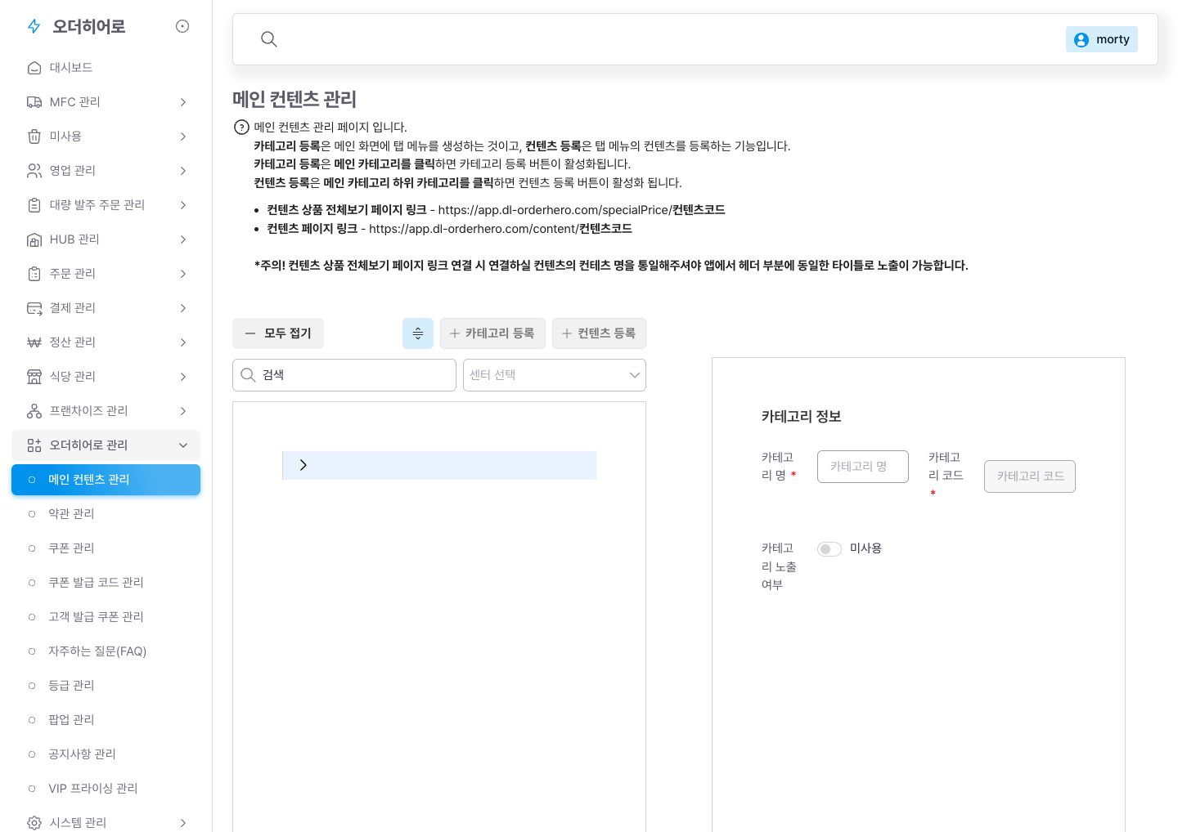
Task: Click the 카테고리 등록 button
Action: point(492,333)
